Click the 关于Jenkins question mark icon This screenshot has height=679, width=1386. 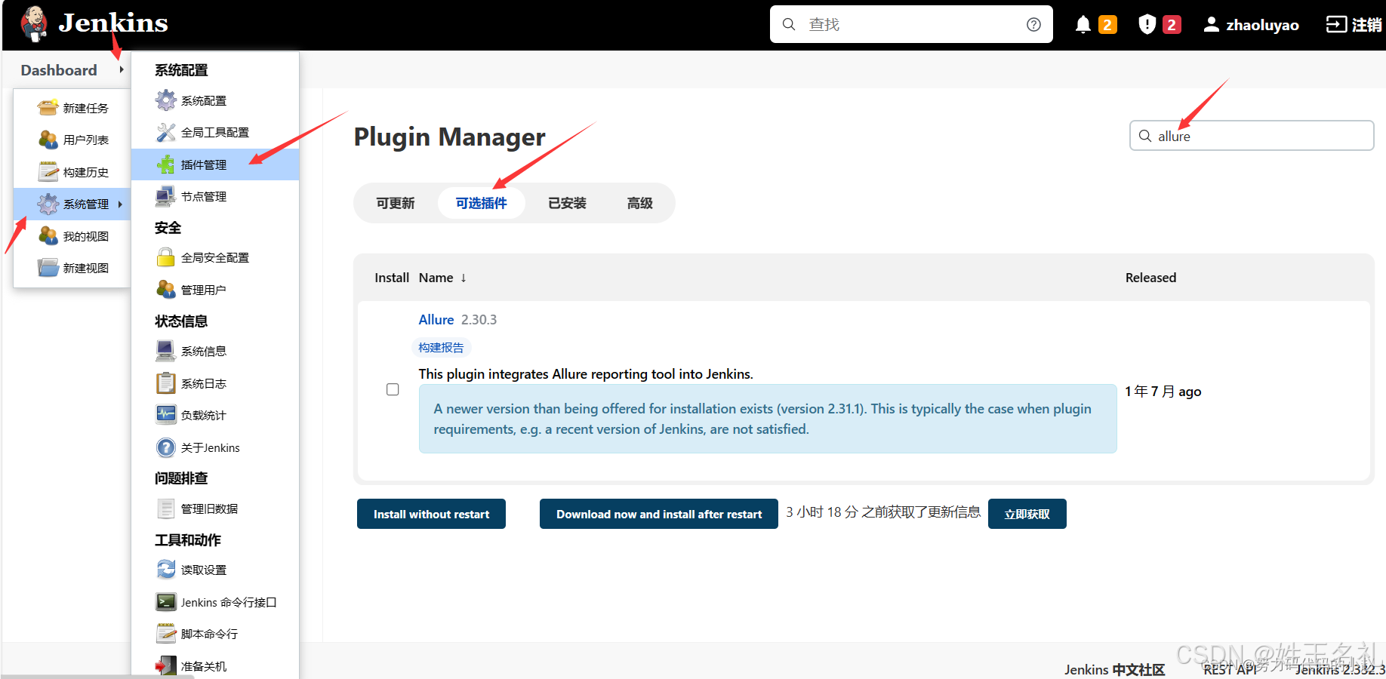pos(166,447)
